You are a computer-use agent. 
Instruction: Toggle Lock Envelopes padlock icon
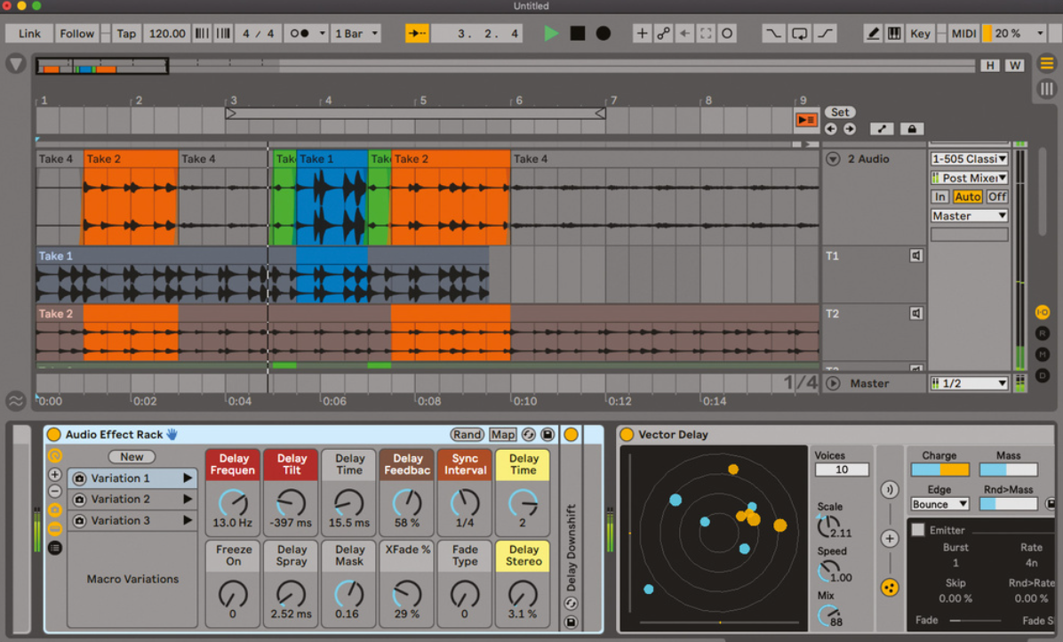pos(912,129)
